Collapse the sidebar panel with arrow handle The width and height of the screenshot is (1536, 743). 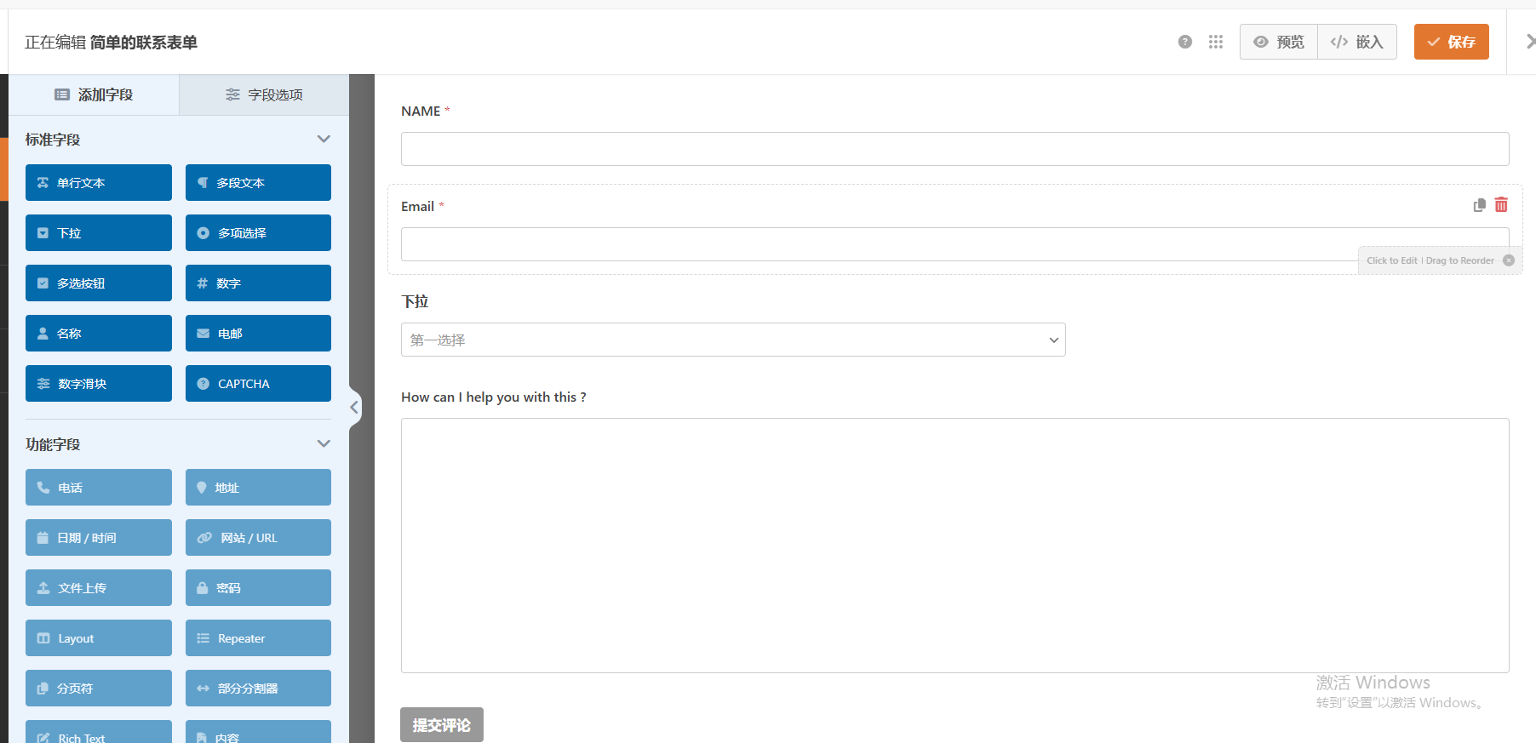coord(354,408)
